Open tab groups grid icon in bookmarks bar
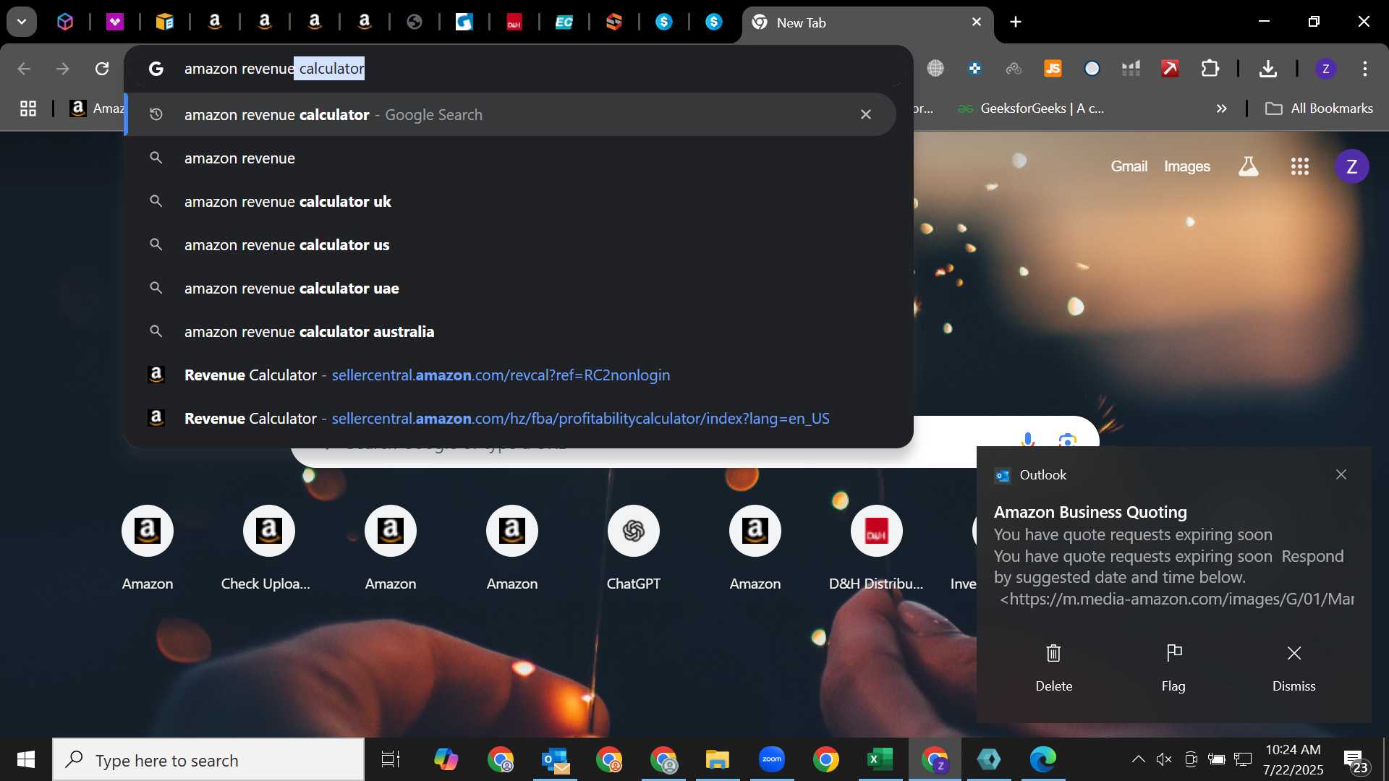Viewport: 1389px width, 781px height. [28, 108]
